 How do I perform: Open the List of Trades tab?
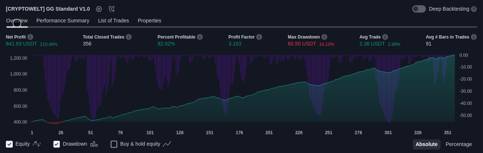113,21
